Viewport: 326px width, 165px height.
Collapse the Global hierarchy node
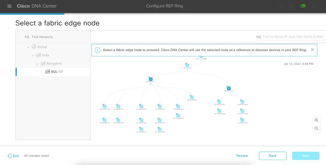pyautogui.click(x=28, y=47)
